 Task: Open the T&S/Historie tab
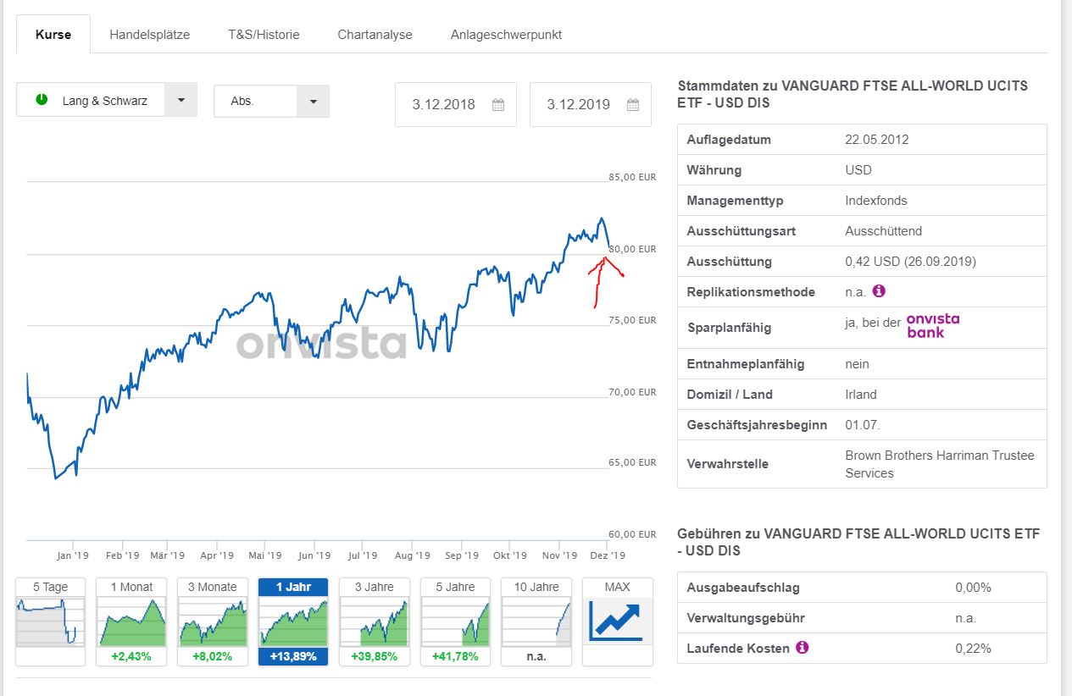click(264, 35)
